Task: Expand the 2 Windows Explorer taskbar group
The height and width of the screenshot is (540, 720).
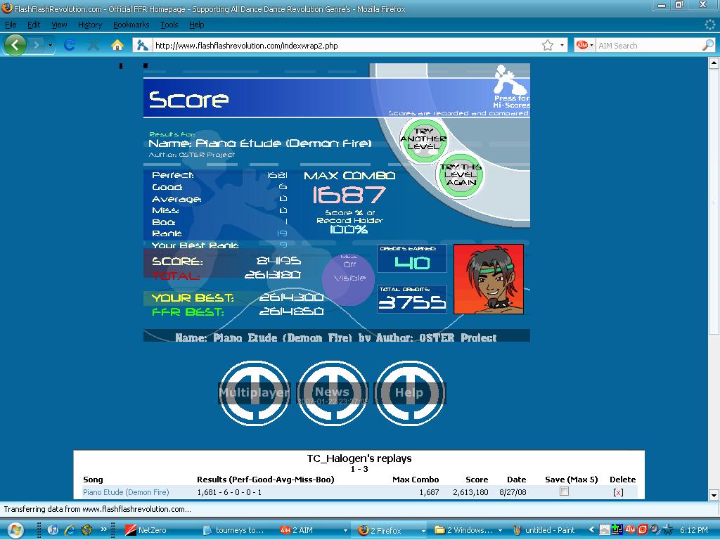Action: 500,530
